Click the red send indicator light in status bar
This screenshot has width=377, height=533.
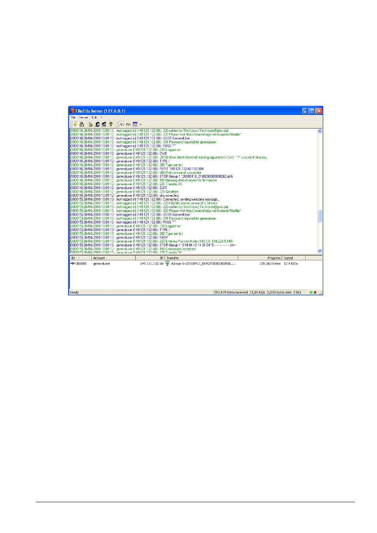click(x=315, y=293)
